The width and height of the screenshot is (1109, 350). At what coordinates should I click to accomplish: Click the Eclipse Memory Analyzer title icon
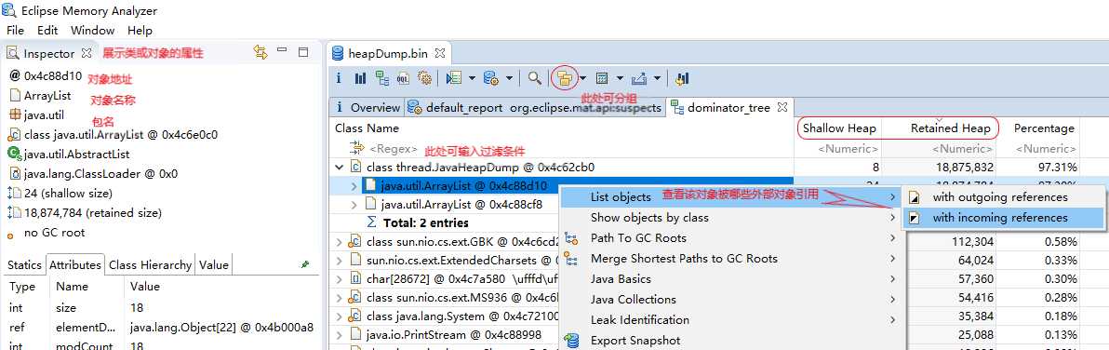pos(10,10)
